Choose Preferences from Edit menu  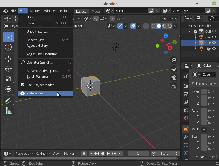(x=45, y=93)
